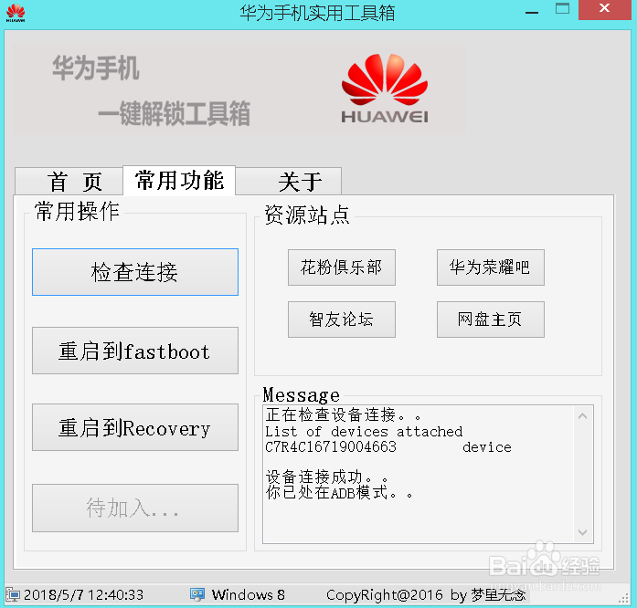Click the Message box scroll up arrow
Viewport: 637px width, 608px height.
pos(582,416)
